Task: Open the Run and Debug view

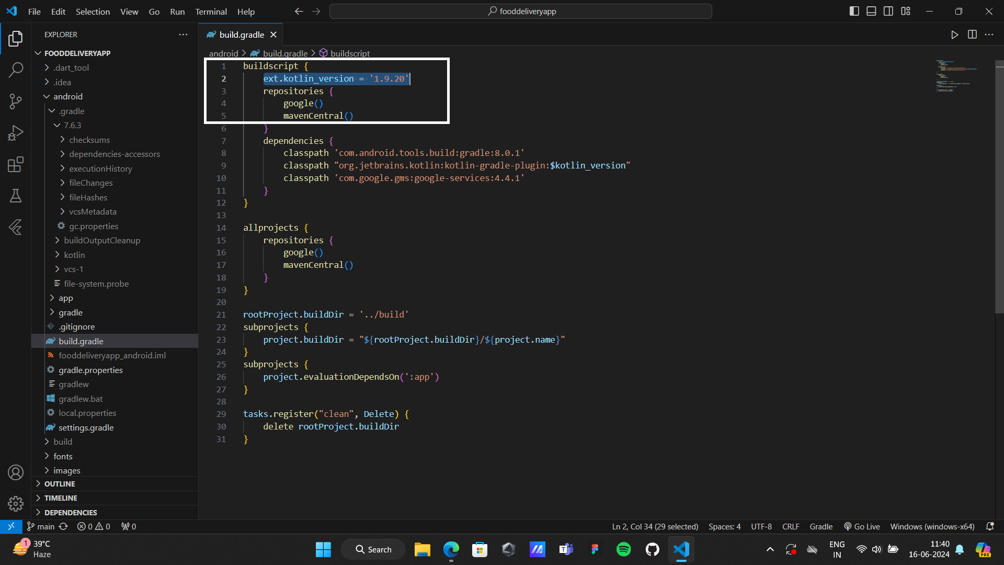Action: [16, 133]
